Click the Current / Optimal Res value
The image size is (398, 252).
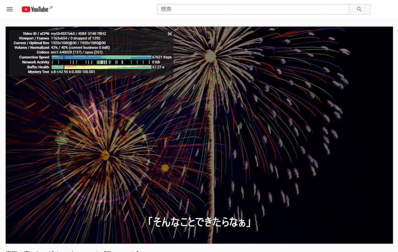click(x=78, y=43)
